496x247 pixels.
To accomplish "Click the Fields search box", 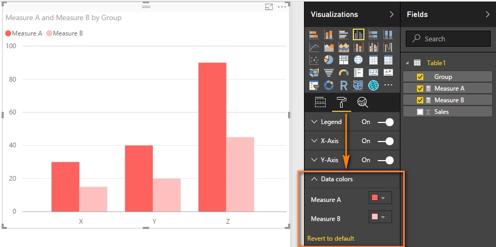I will [448, 39].
